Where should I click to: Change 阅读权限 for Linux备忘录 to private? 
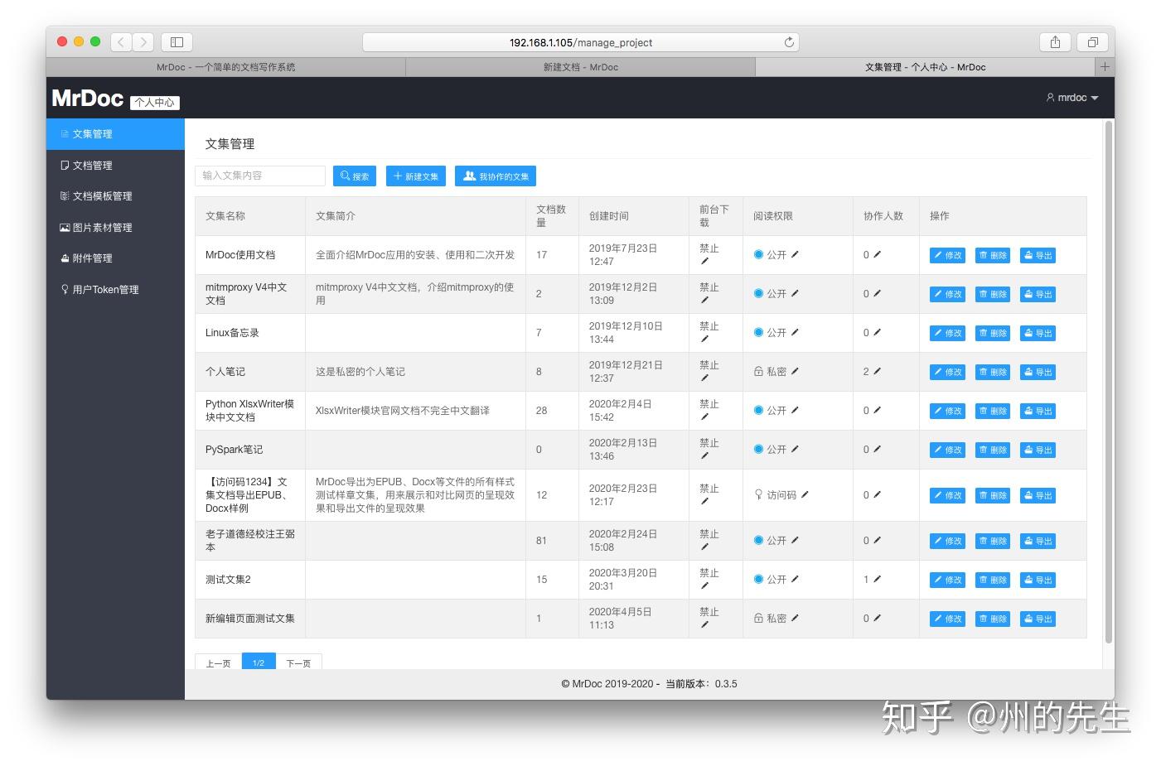[793, 332]
